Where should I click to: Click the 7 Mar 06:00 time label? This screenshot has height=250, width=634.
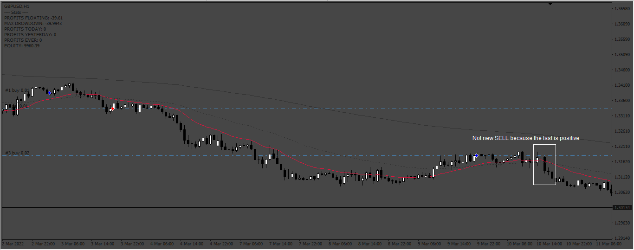click(x=251, y=244)
